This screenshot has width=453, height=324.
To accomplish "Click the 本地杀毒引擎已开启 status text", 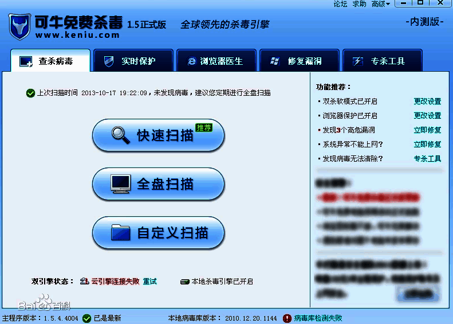I will click(x=222, y=281).
